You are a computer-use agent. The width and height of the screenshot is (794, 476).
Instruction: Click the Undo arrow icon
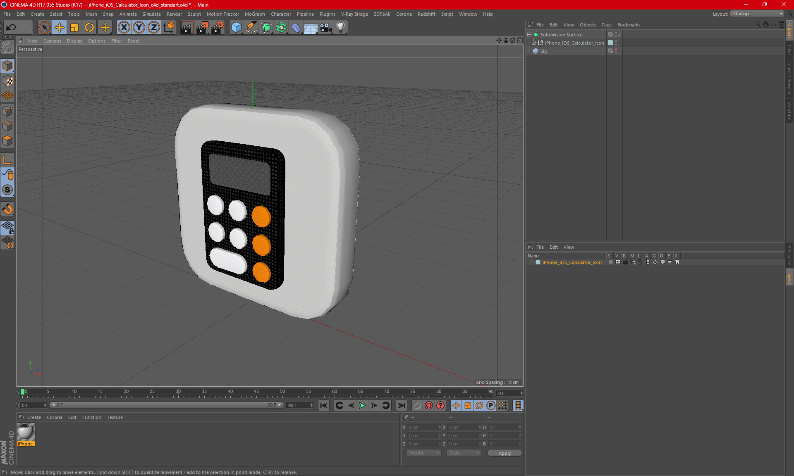coord(11,28)
